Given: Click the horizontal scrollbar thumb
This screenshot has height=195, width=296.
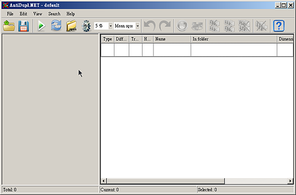Looking at the screenshot, I should 165,181.
